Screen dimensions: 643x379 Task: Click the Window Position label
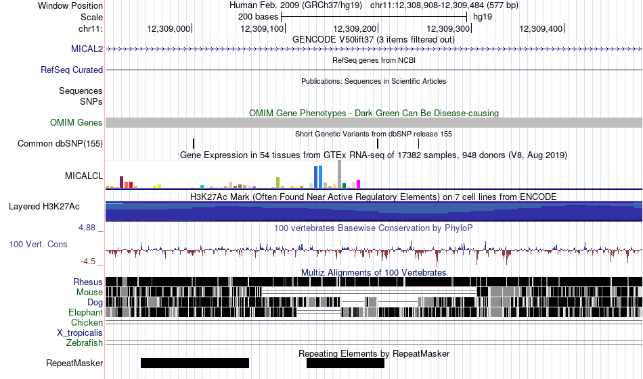(x=70, y=5)
